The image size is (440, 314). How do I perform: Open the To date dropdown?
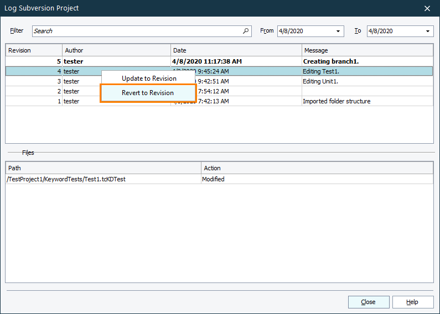(x=428, y=32)
